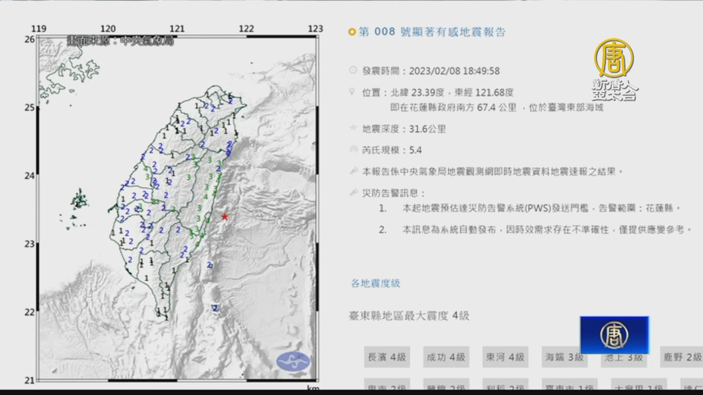Select the 海端 3級 intensity button

click(x=564, y=357)
